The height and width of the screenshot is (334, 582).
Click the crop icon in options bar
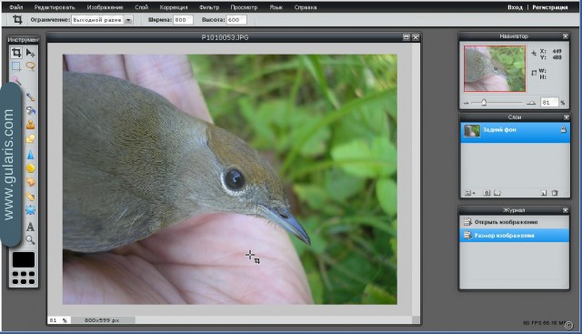click(x=17, y=19)
